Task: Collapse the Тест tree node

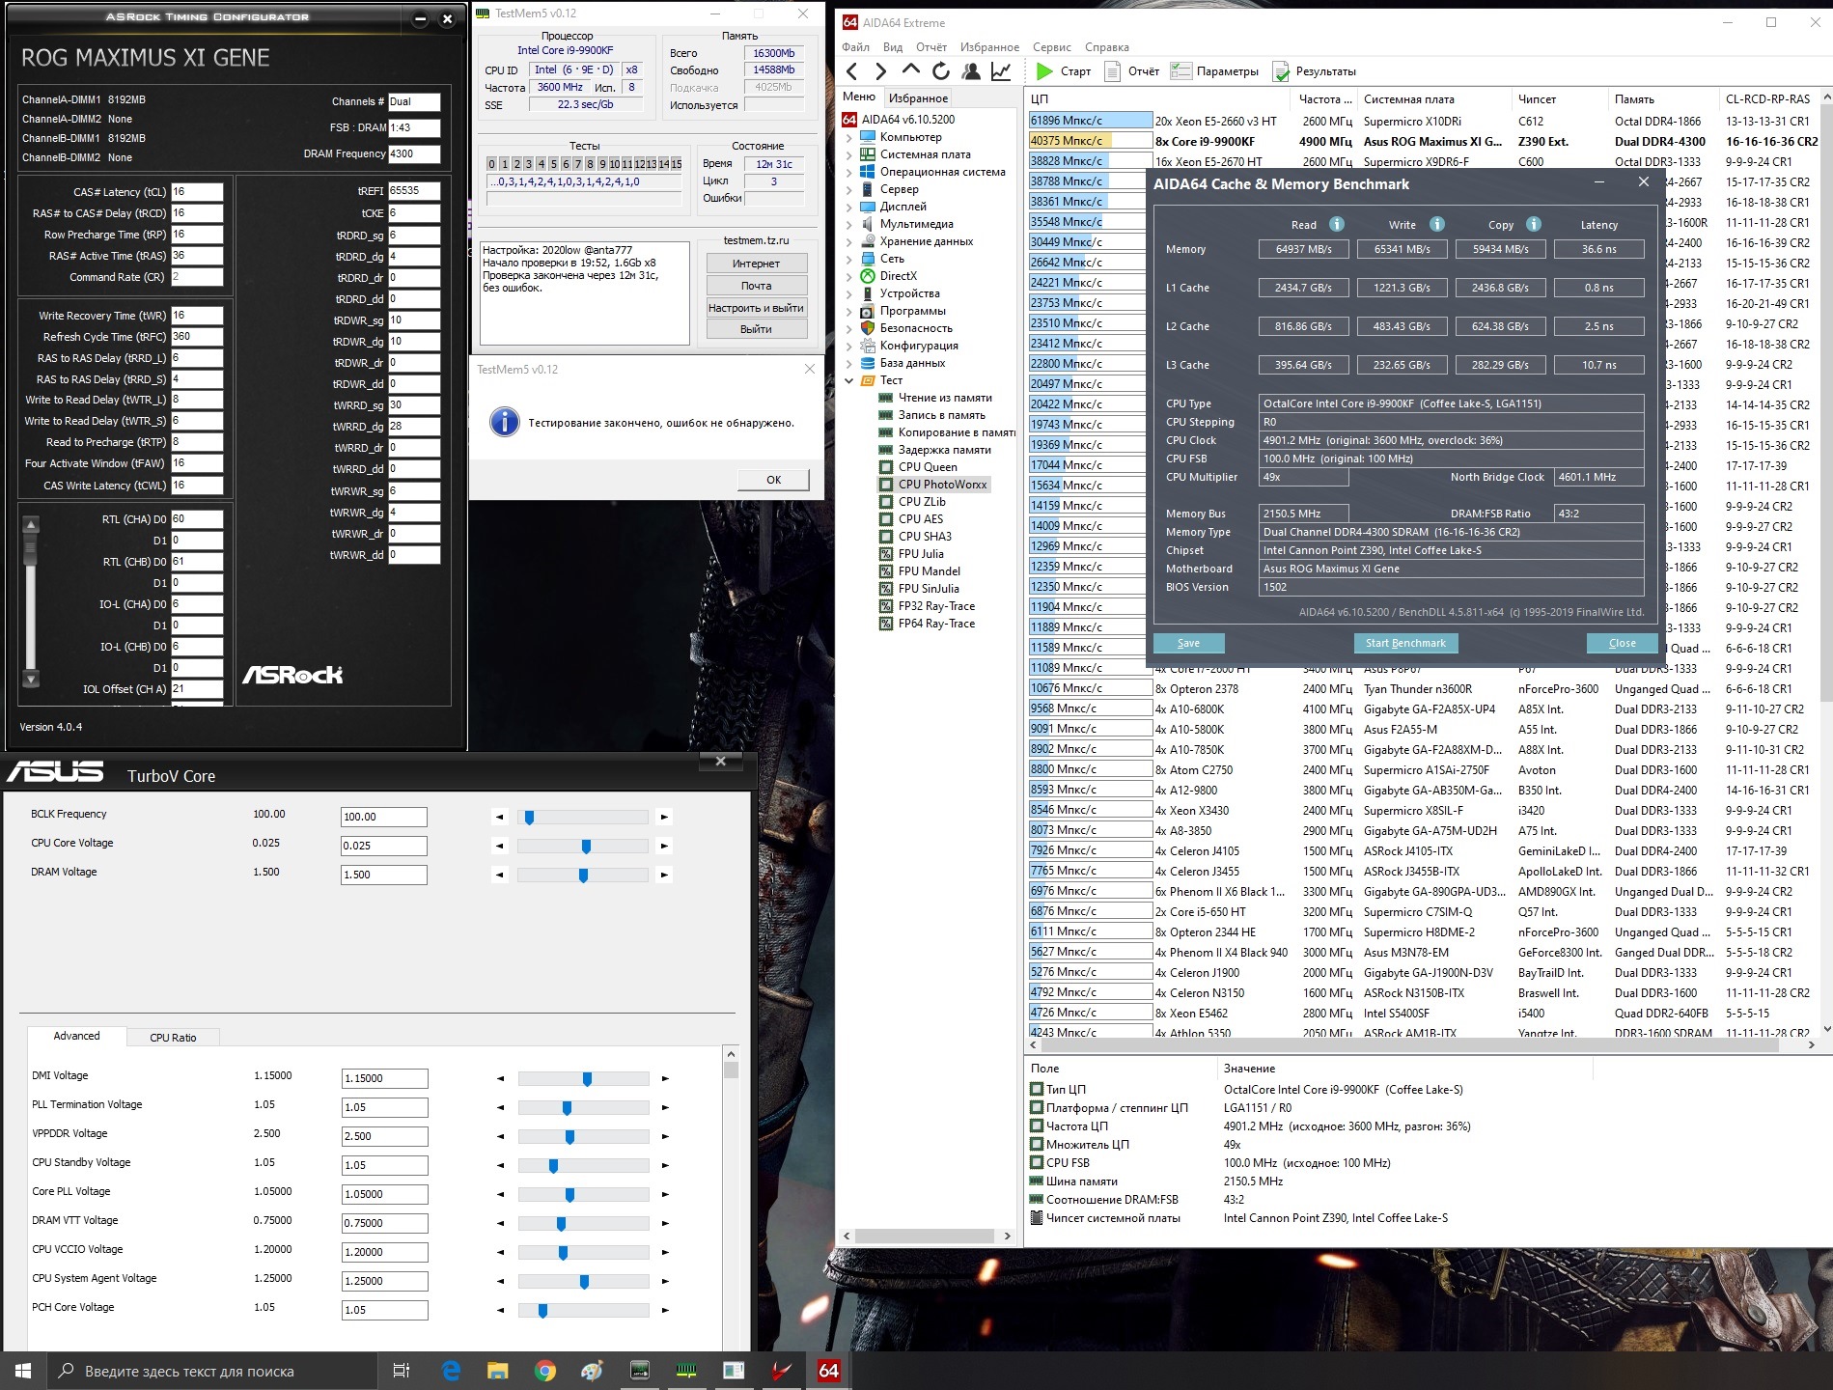Action: (x=849, y=380)
